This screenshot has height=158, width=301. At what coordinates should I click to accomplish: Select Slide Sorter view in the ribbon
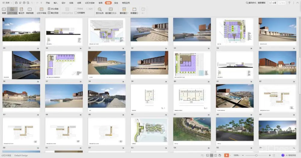12,11
